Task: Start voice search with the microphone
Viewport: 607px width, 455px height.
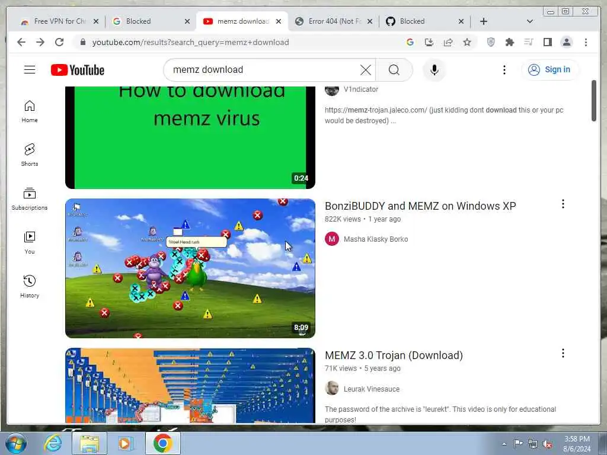Action: click(x=435, y=70)
